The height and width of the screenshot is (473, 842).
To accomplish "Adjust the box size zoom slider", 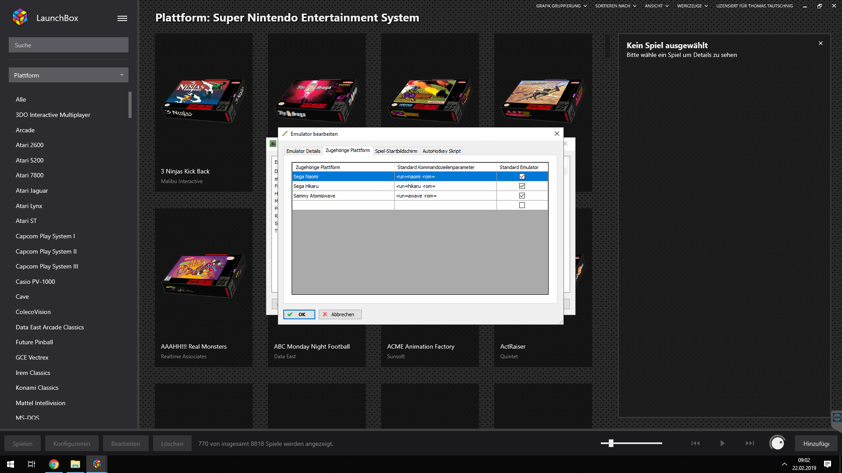I will click(611, 443).
